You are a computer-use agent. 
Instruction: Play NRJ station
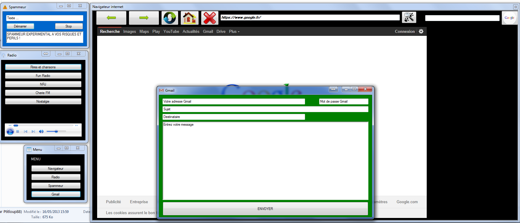coord(43,84)
